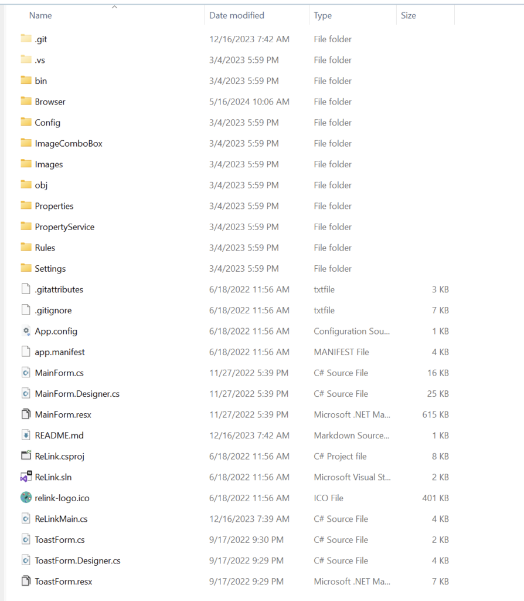
Task: Click the C# Project file type text
Action: tap(341, 456)
